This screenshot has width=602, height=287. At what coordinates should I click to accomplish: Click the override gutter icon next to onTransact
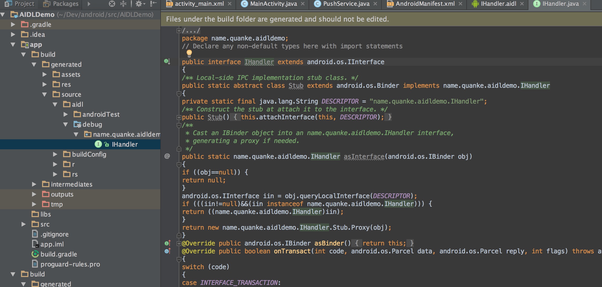[x=167, y=251]
